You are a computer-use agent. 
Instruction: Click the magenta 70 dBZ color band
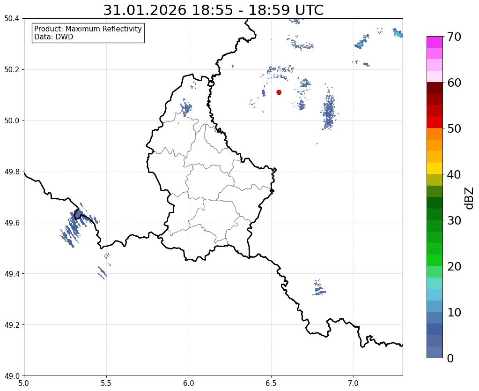pyautogui.click(x=435, y=42)
